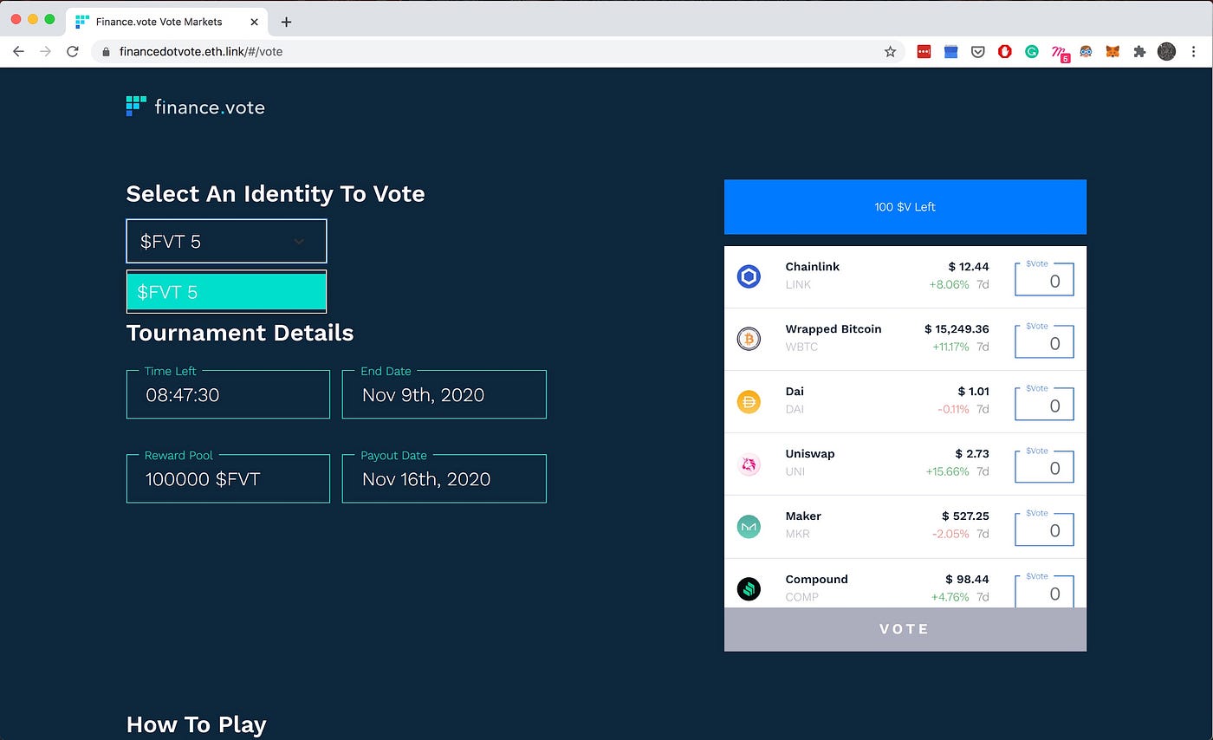Click the Maker -2.05% change
This screenshot has height=740, width=1213.
[x=950, y=534]
